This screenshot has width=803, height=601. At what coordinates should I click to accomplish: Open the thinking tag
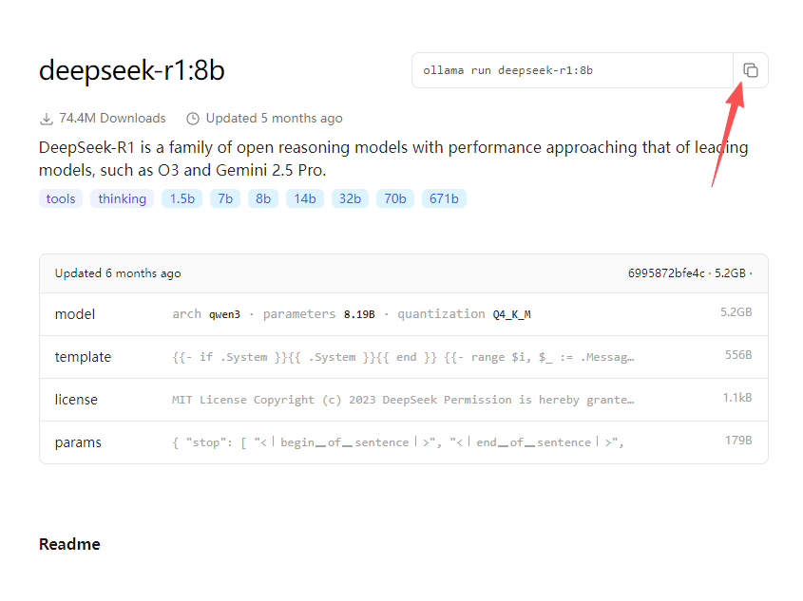(x=122, y=198)
